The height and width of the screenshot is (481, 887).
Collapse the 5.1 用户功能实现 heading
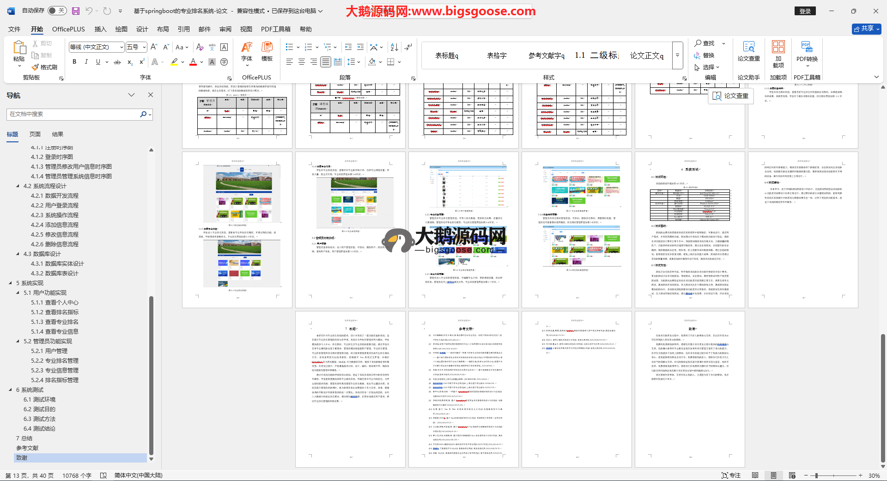pyautogui.click(x=18, y=293)
